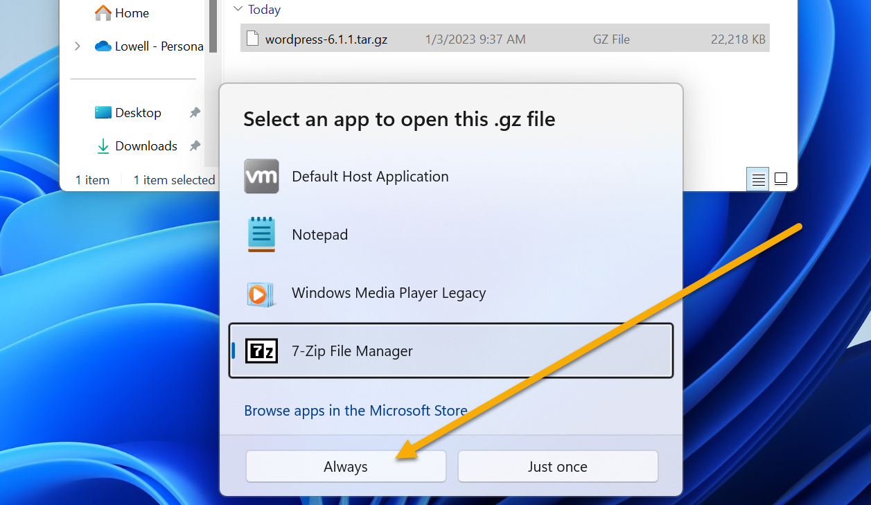This screenshot has height=505, width=871.
Task: Unpin Downloads using its pin icon
Action: [195, 145]
